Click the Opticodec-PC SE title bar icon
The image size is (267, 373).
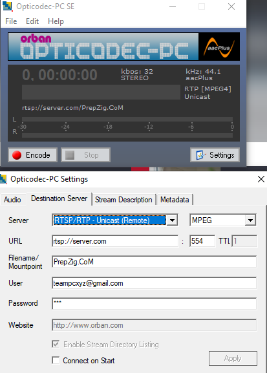tap(7, 6)
